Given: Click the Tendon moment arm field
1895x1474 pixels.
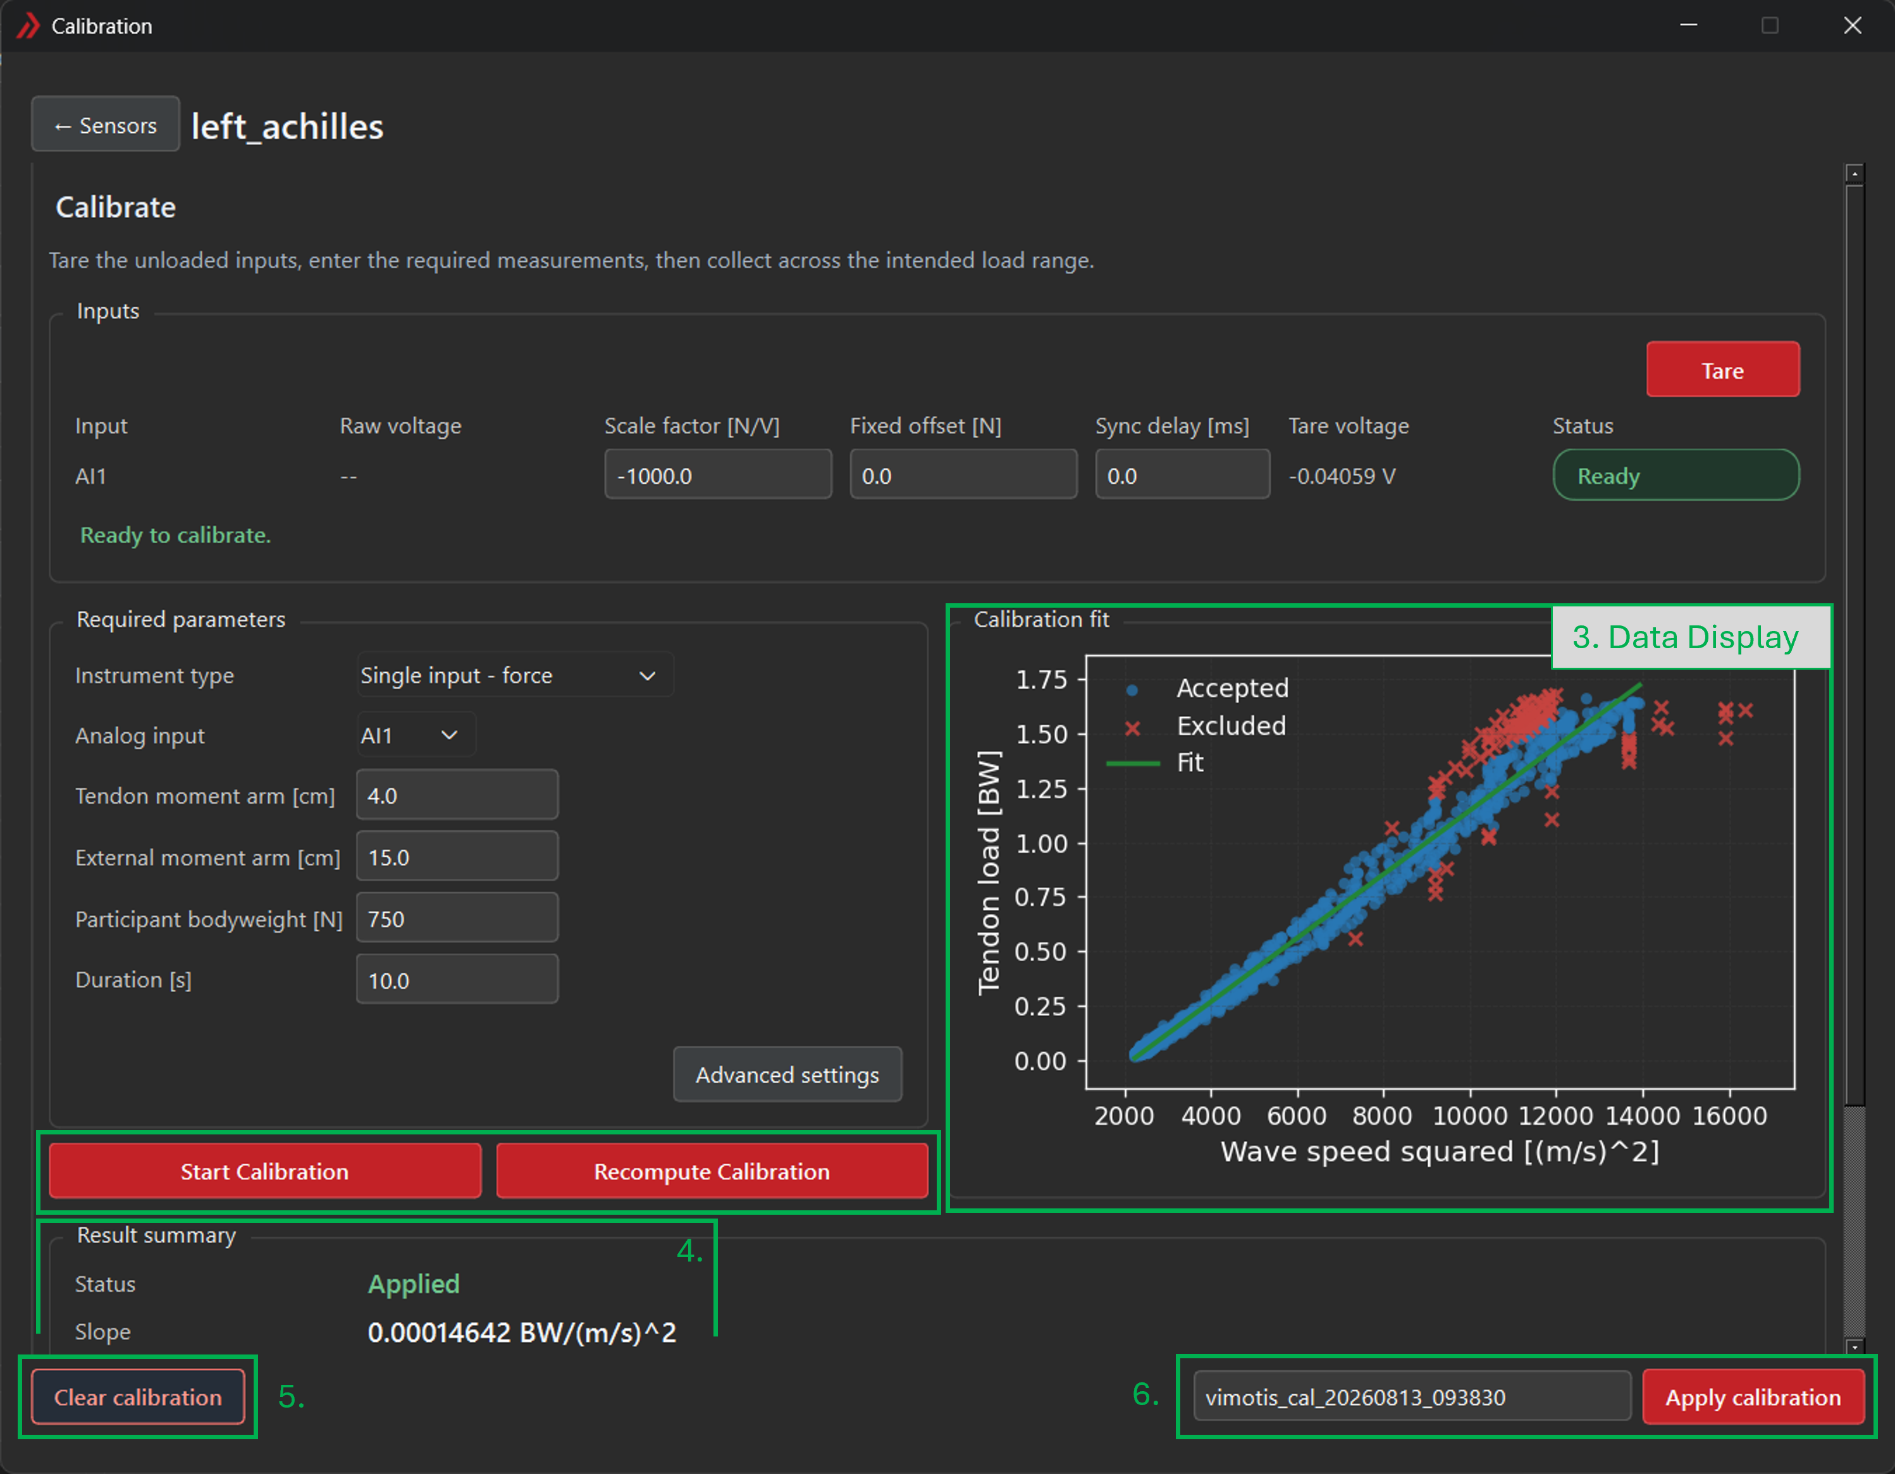Looking at the screenshot, I should 457,795.
